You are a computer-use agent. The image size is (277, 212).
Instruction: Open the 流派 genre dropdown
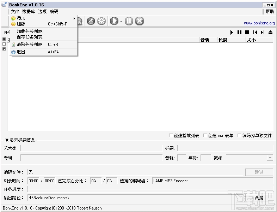pyautogui.click(x=270, y=158)
